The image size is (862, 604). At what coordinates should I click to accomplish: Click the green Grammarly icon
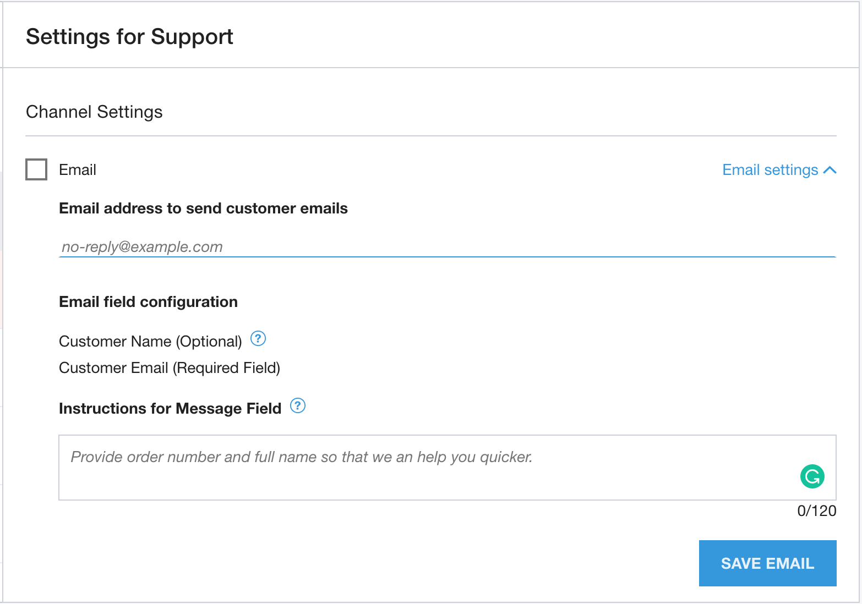click(x=812, y=476)
